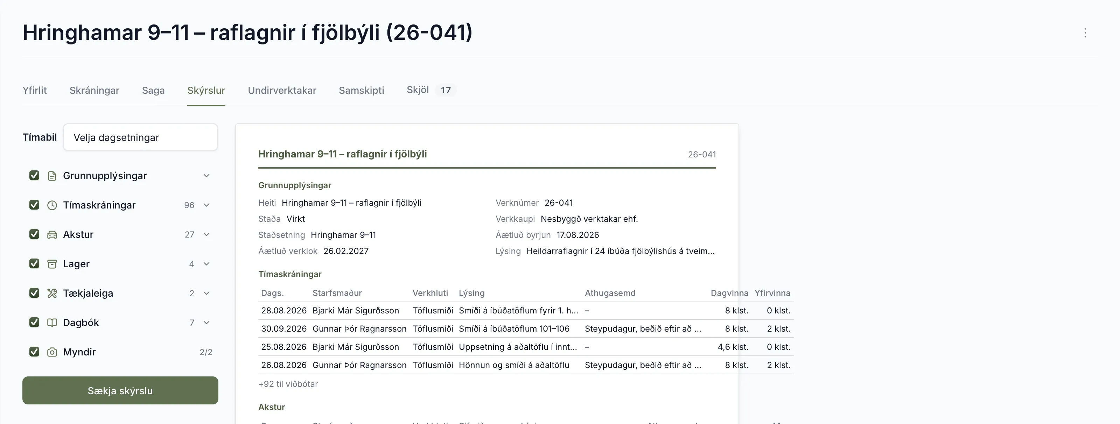Select the Skýrslur tab
Viewport: 1120px width, 424px height.
(x=206, y=90)
